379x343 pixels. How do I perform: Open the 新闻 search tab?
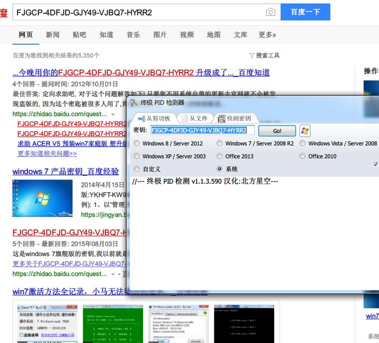click(53, 35)
